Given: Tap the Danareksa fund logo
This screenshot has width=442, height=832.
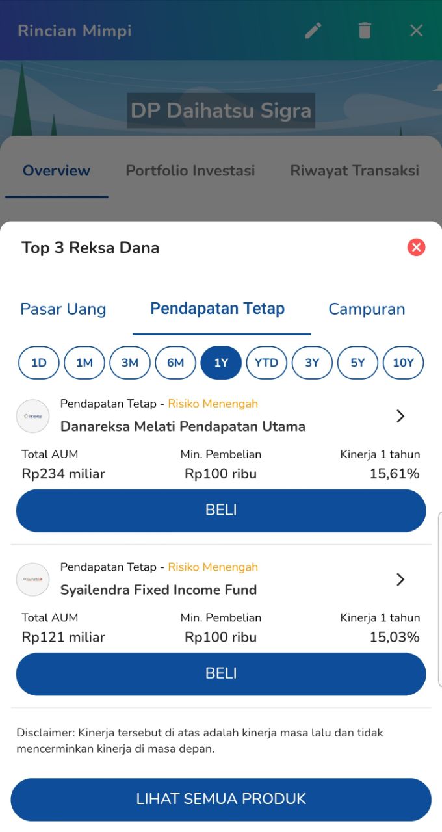Looking at the screenshot, I should [x=32, y=416].
